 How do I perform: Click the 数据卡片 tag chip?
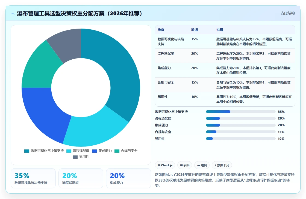tap(222, 165)
